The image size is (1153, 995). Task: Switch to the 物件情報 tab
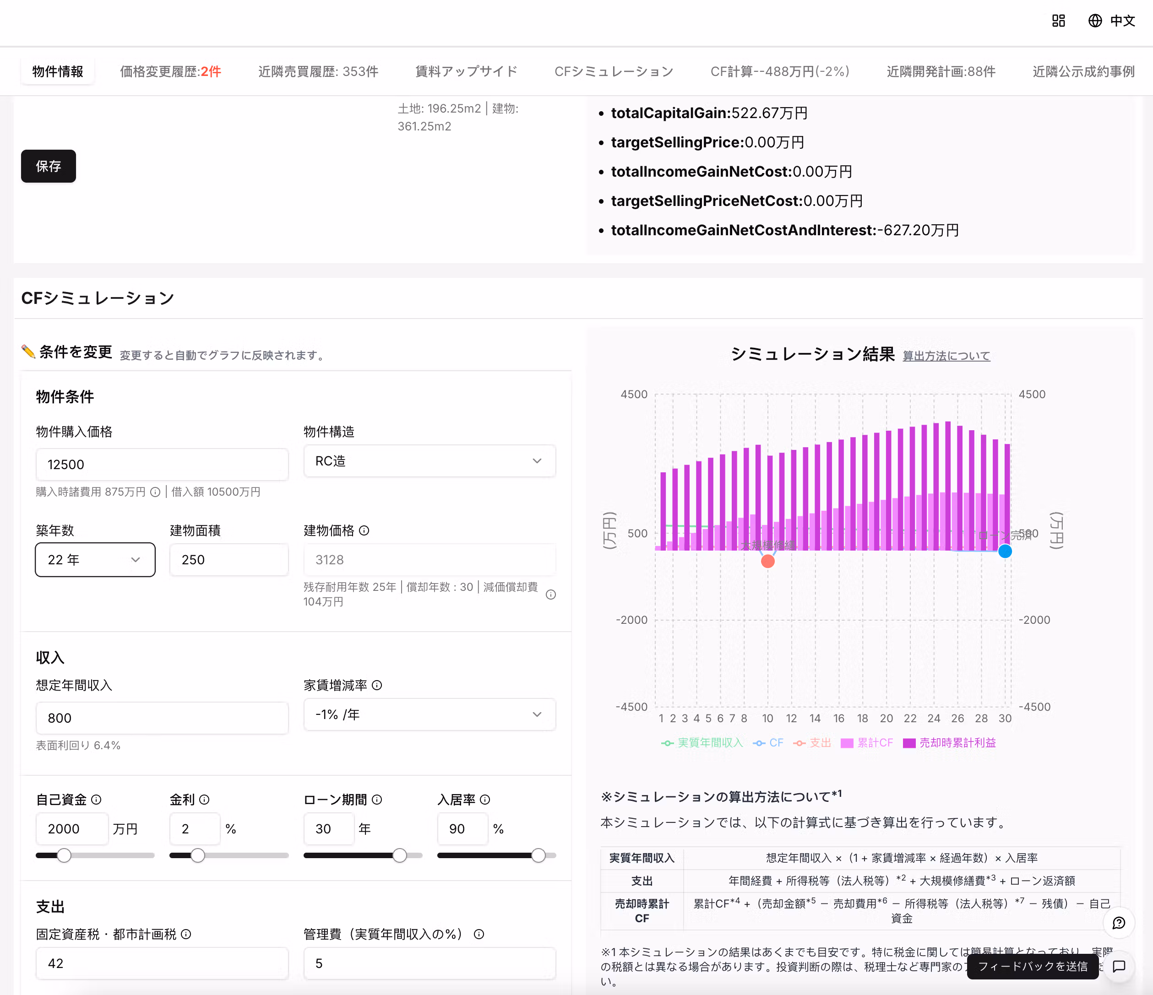58,71
